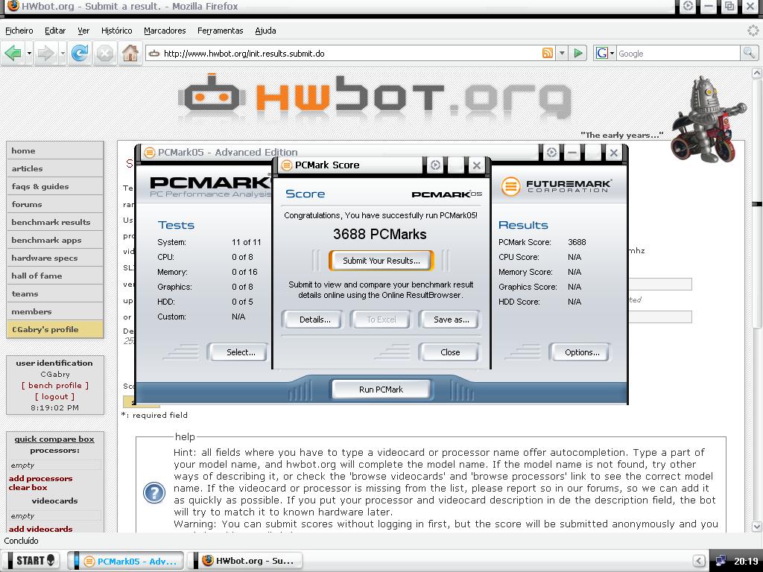
Task: Click the network tray icon
Action: [x=721, y=562]
